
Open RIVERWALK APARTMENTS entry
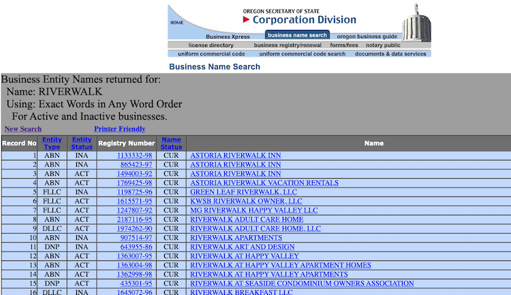pyautogui.click(x=236, y=238)
